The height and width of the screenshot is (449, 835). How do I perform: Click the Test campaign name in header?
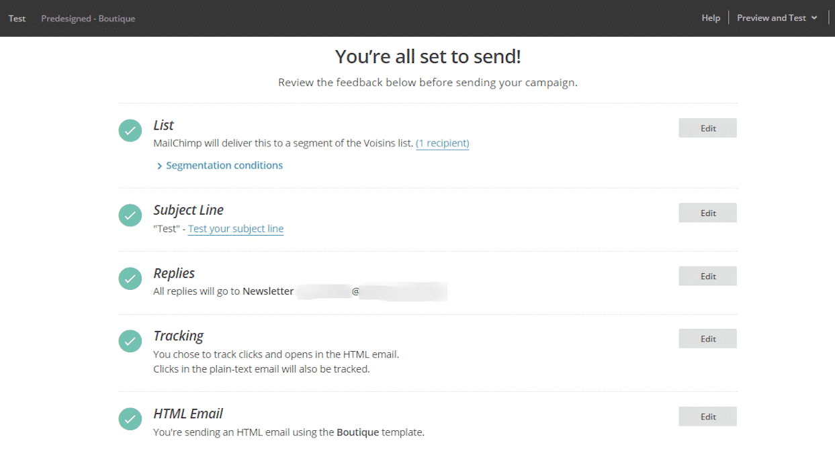pos(17,18)
